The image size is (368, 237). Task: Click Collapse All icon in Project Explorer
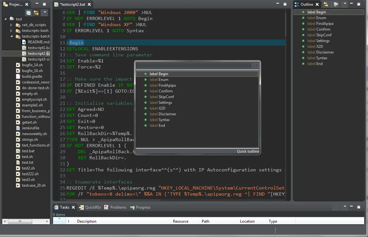[28, 13]
